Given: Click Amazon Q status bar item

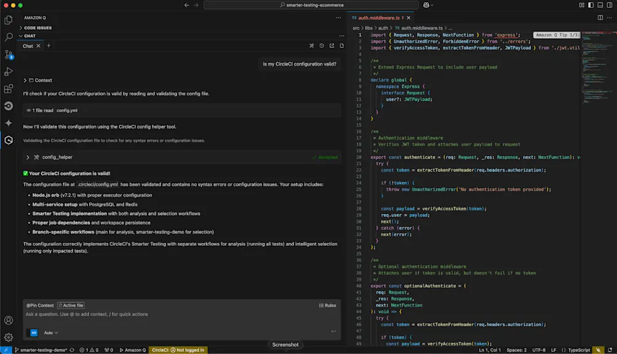Looking at the screenshot, I should [133, 350].
